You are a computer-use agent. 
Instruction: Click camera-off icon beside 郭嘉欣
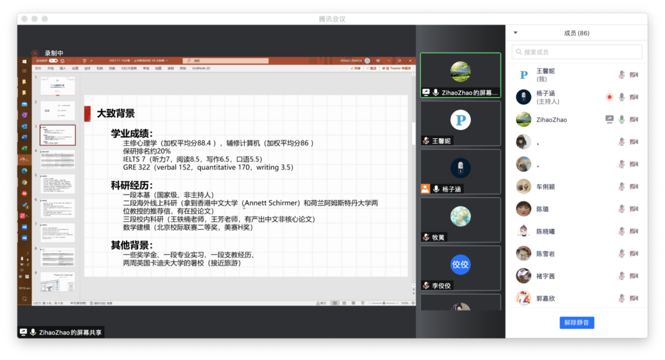pyautogui.click(x=634, y=298)
